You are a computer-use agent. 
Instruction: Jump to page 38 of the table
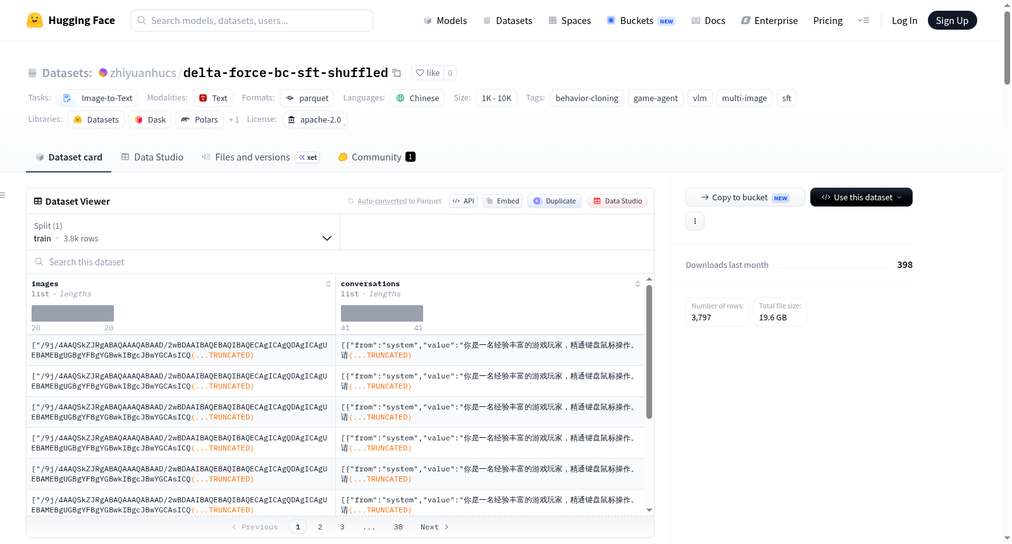click(x=398, y=527)
